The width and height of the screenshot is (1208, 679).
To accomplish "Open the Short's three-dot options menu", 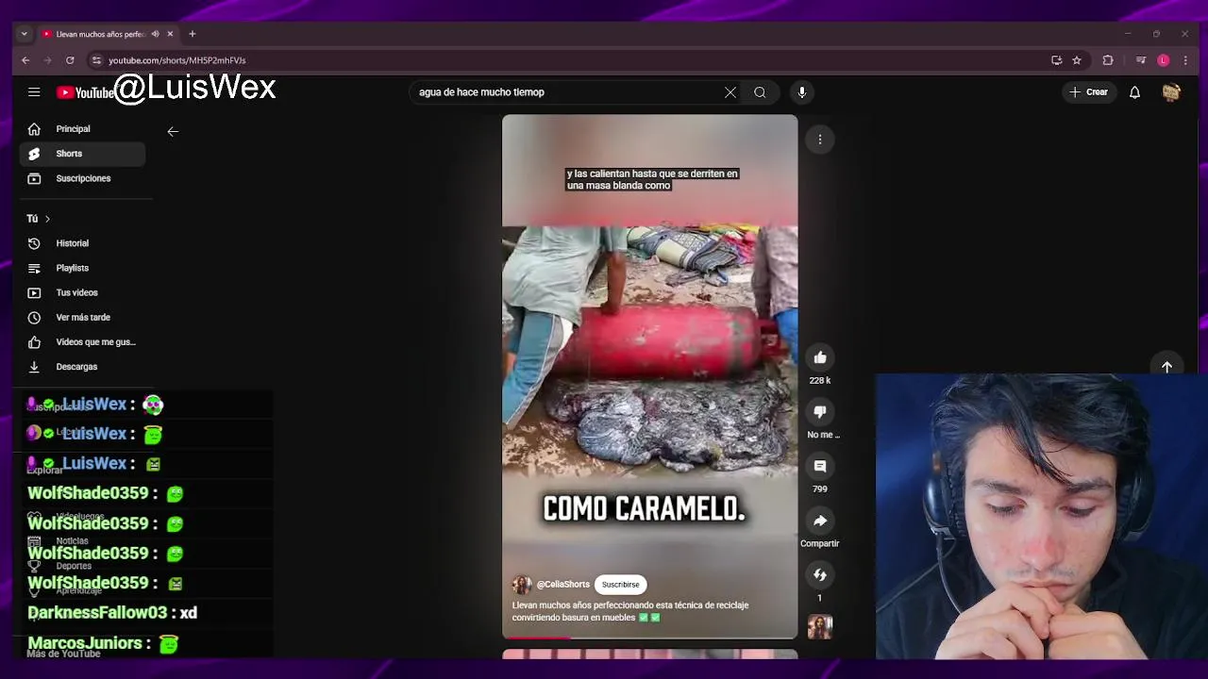I will (820, 140).
